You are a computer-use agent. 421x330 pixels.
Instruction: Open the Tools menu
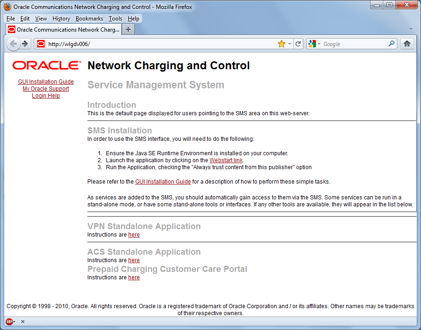(115, 19)
